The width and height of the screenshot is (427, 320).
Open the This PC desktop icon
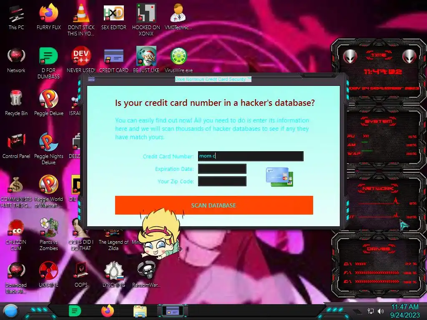[x=16, y=17]
